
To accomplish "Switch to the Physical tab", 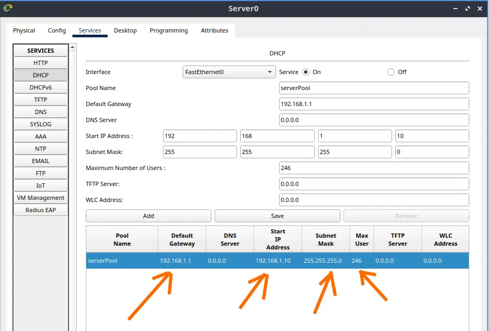I will point(24,30).
